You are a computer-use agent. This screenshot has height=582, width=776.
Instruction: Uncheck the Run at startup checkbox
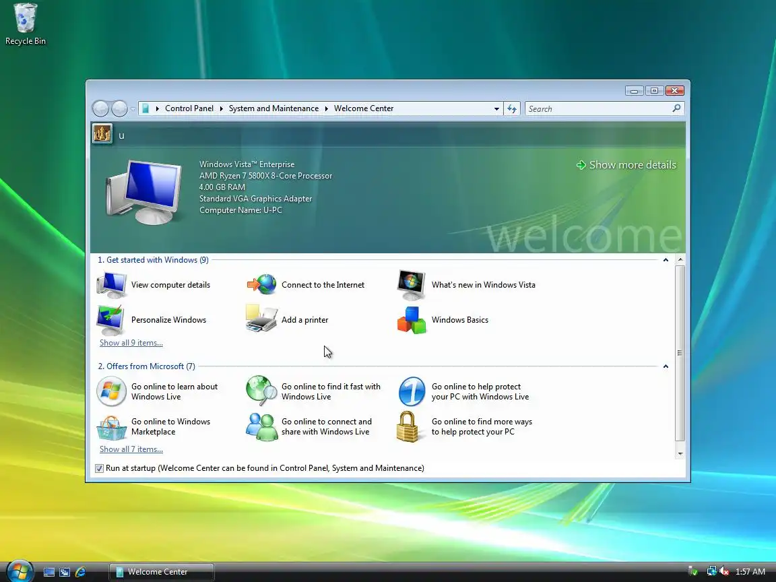coord(100,468)
